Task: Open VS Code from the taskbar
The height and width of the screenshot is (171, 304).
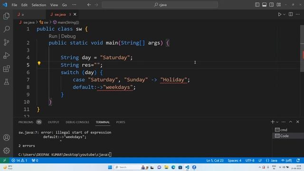Action: tap(187, 167)
